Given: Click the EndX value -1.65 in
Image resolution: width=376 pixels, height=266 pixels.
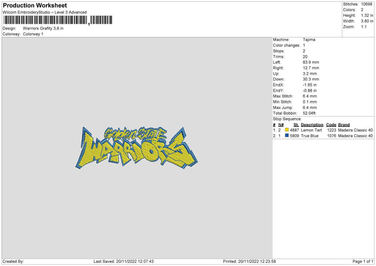Looking at the screenshot, I should 310,85.
